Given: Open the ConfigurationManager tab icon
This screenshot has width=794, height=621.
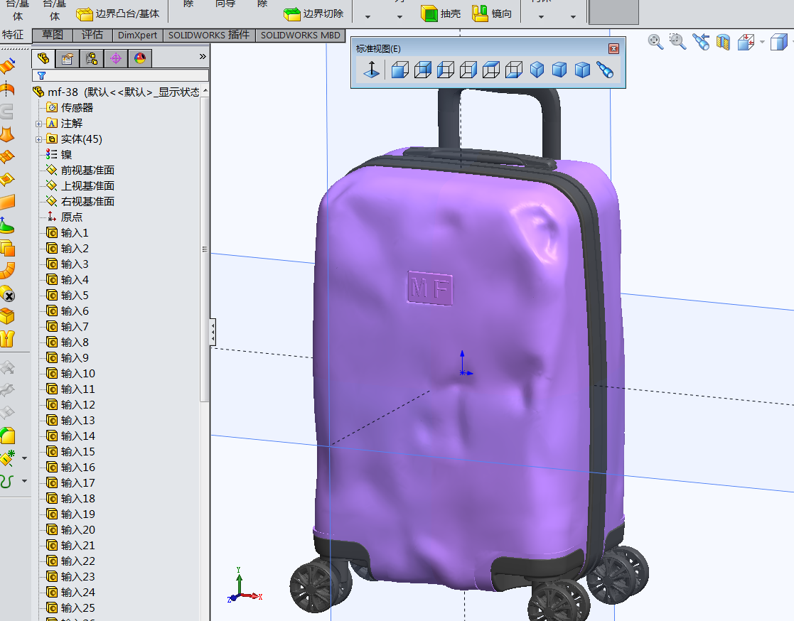Looking at the screenshot, I should click(92, 59).
